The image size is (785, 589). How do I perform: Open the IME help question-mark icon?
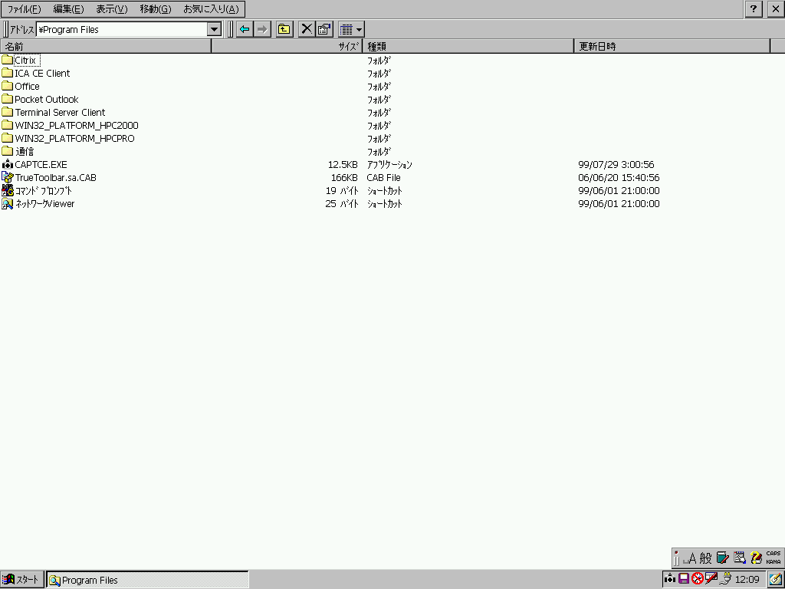(757, 558)
